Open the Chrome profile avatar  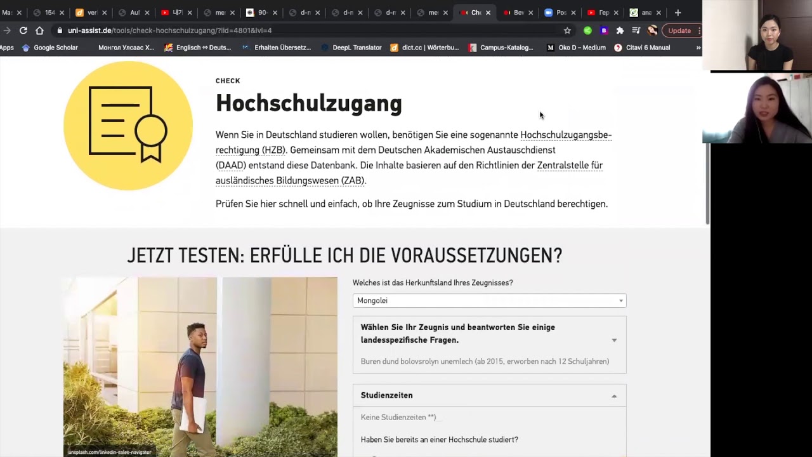[x=652, y=30]
